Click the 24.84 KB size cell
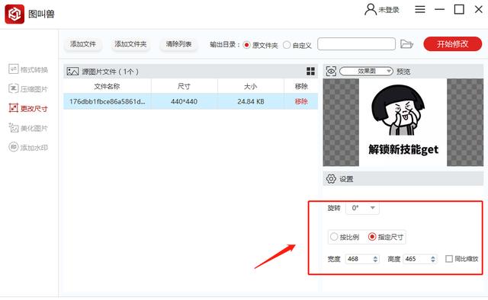The width and height of the screenshot is (488, 300). (251, 101)
